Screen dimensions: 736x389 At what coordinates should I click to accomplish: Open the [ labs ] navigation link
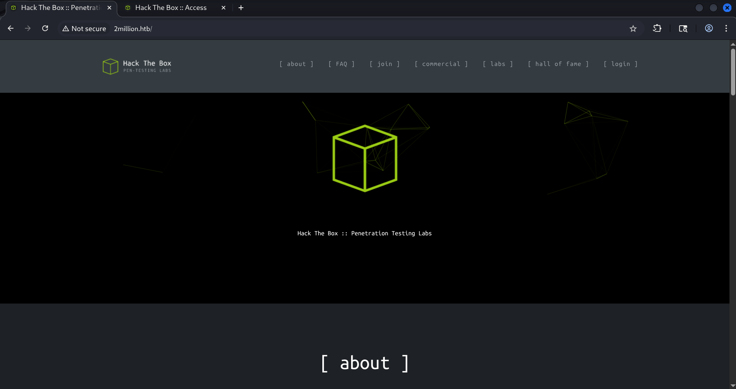[x=498, y=64]
